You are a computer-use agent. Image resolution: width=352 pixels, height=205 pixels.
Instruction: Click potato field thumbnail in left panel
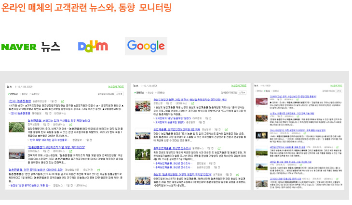click(16, 127)
